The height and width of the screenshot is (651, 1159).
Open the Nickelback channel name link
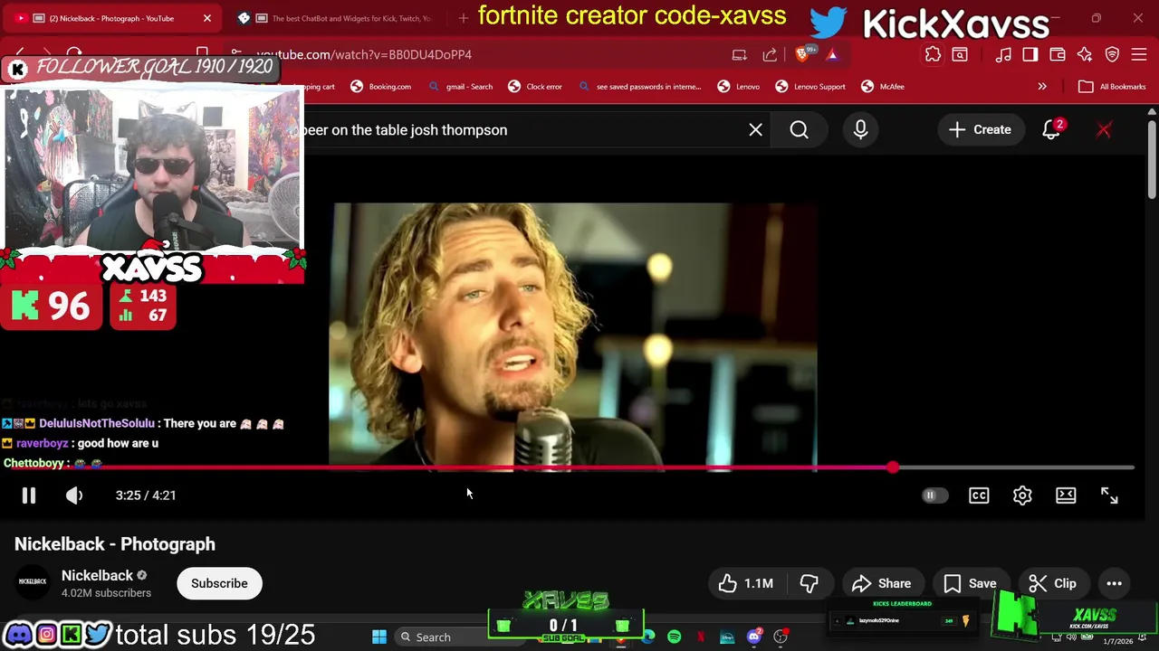click(x=97, y=575)
